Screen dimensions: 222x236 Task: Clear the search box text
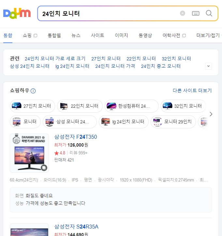183,13
